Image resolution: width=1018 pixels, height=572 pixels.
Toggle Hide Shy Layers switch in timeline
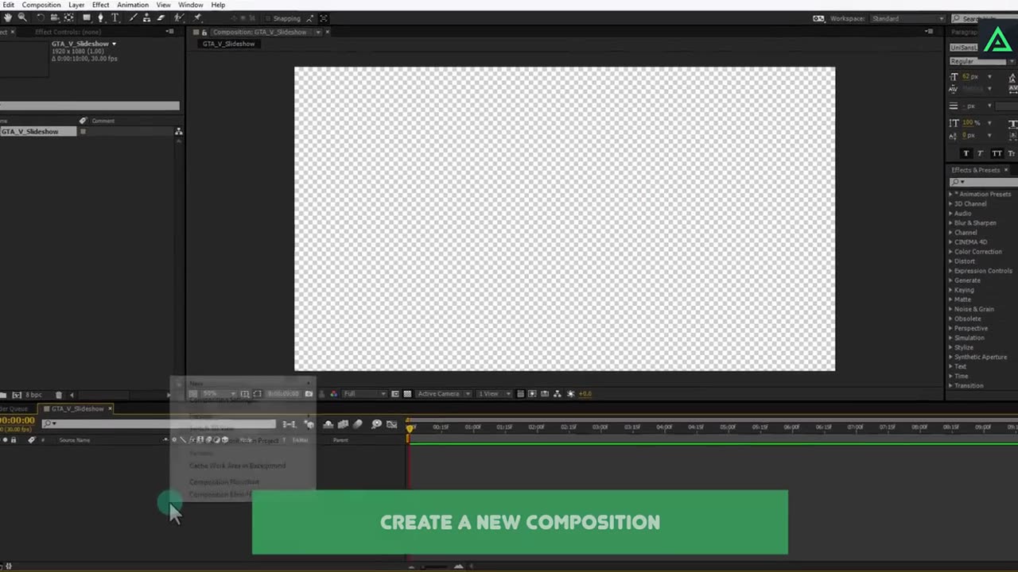328,424
